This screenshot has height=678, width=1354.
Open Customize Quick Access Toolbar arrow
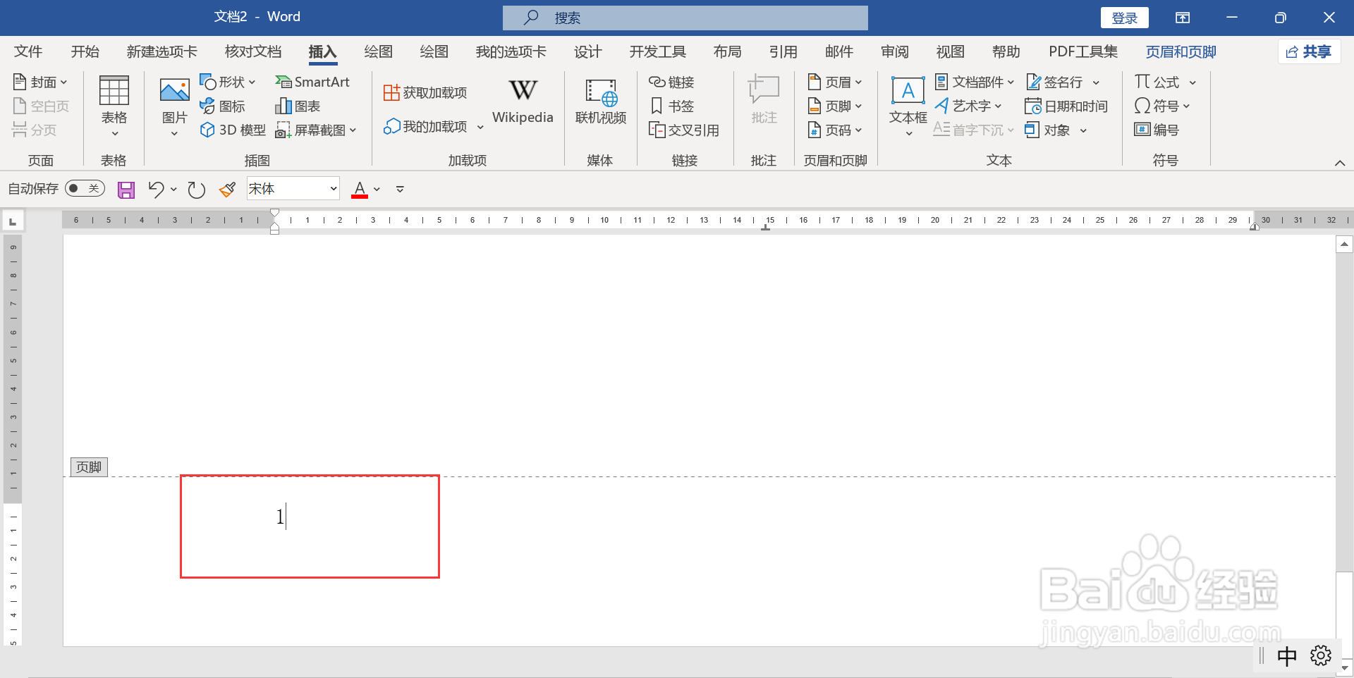(400, 189)
